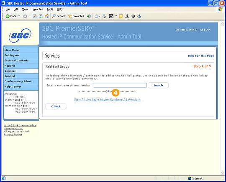This screenshot has width=226, height=182.
Task: Open the Back history dropdown arrow
Action: [x=19, y=16]
